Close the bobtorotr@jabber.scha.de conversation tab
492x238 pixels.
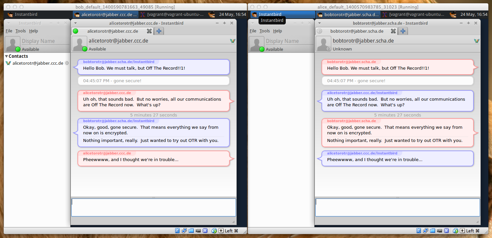click(x=393, y=31)
